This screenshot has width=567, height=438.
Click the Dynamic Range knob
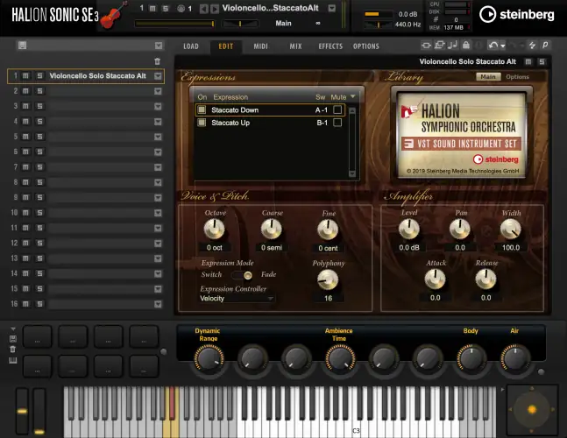[x=207, y=357]
